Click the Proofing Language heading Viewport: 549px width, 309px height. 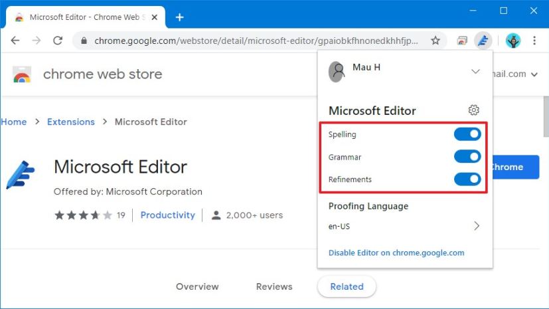coord(368,206)
